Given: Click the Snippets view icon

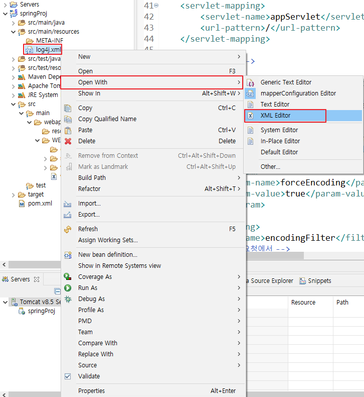Looking at the screenshot, I should pos(302,281).
